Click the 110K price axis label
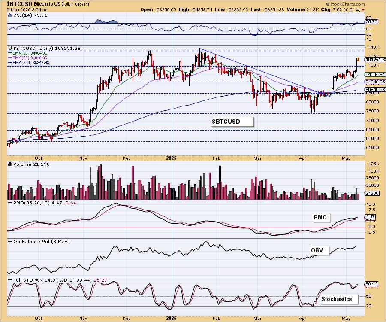The height and width of the screenshot is (322, 386). (x=374, y=47)
